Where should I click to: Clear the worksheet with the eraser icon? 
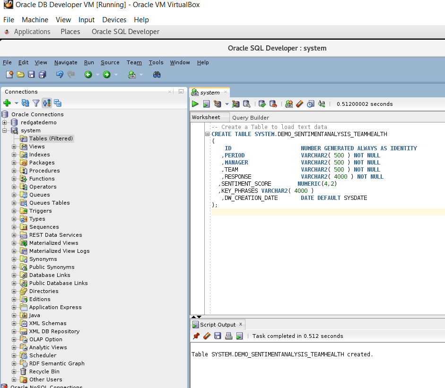pyautogui.click(x=300, y=104)
